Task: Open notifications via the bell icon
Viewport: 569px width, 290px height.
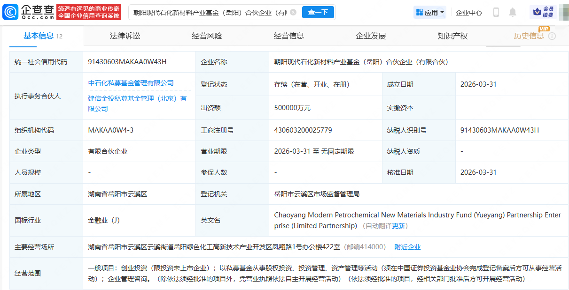Action: tap(513, 13)
